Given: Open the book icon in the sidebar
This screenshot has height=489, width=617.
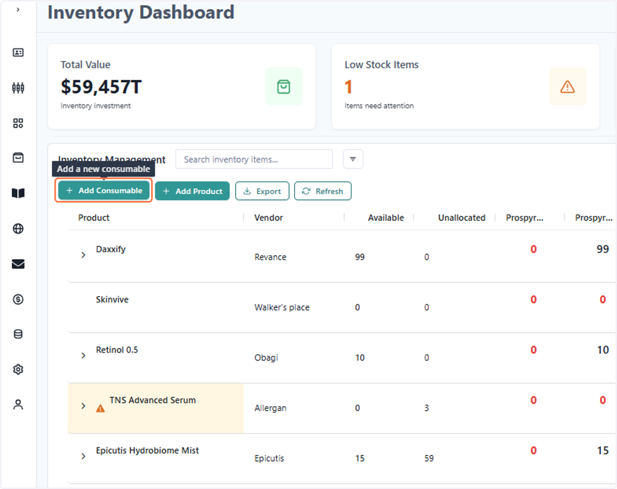Looking at the screenshot, I should coord(18,193).
